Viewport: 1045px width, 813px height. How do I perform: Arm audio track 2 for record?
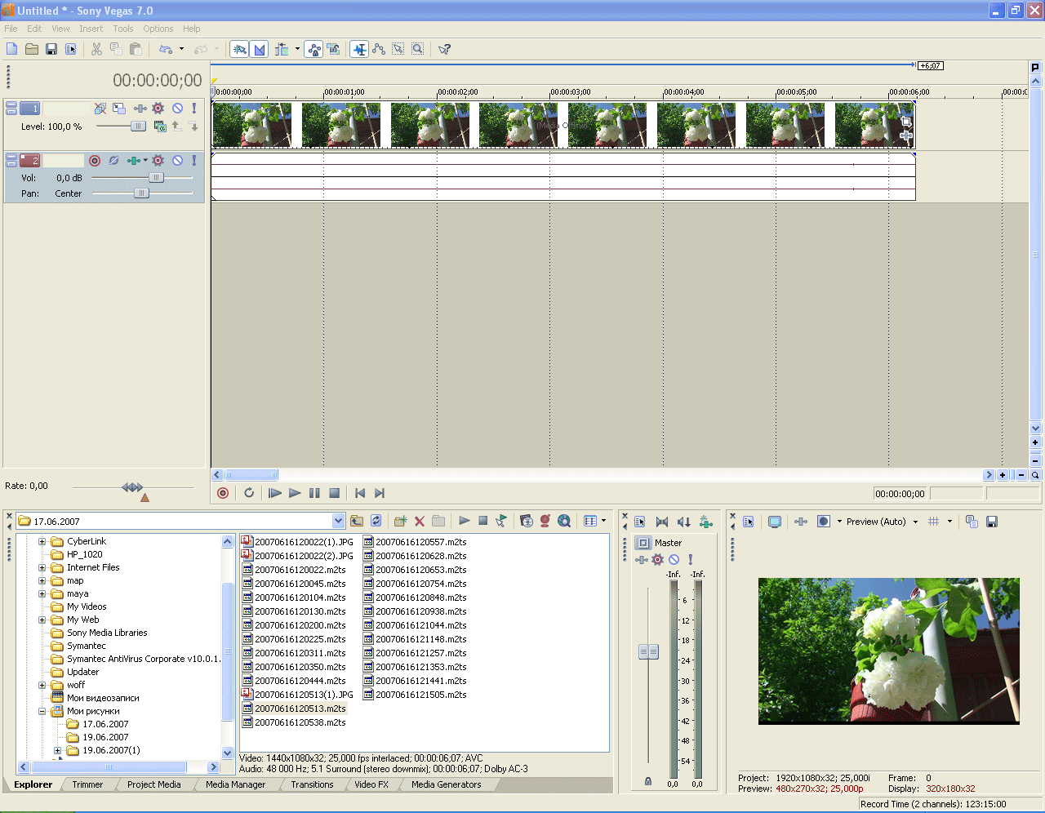click(x=95, y=161)
